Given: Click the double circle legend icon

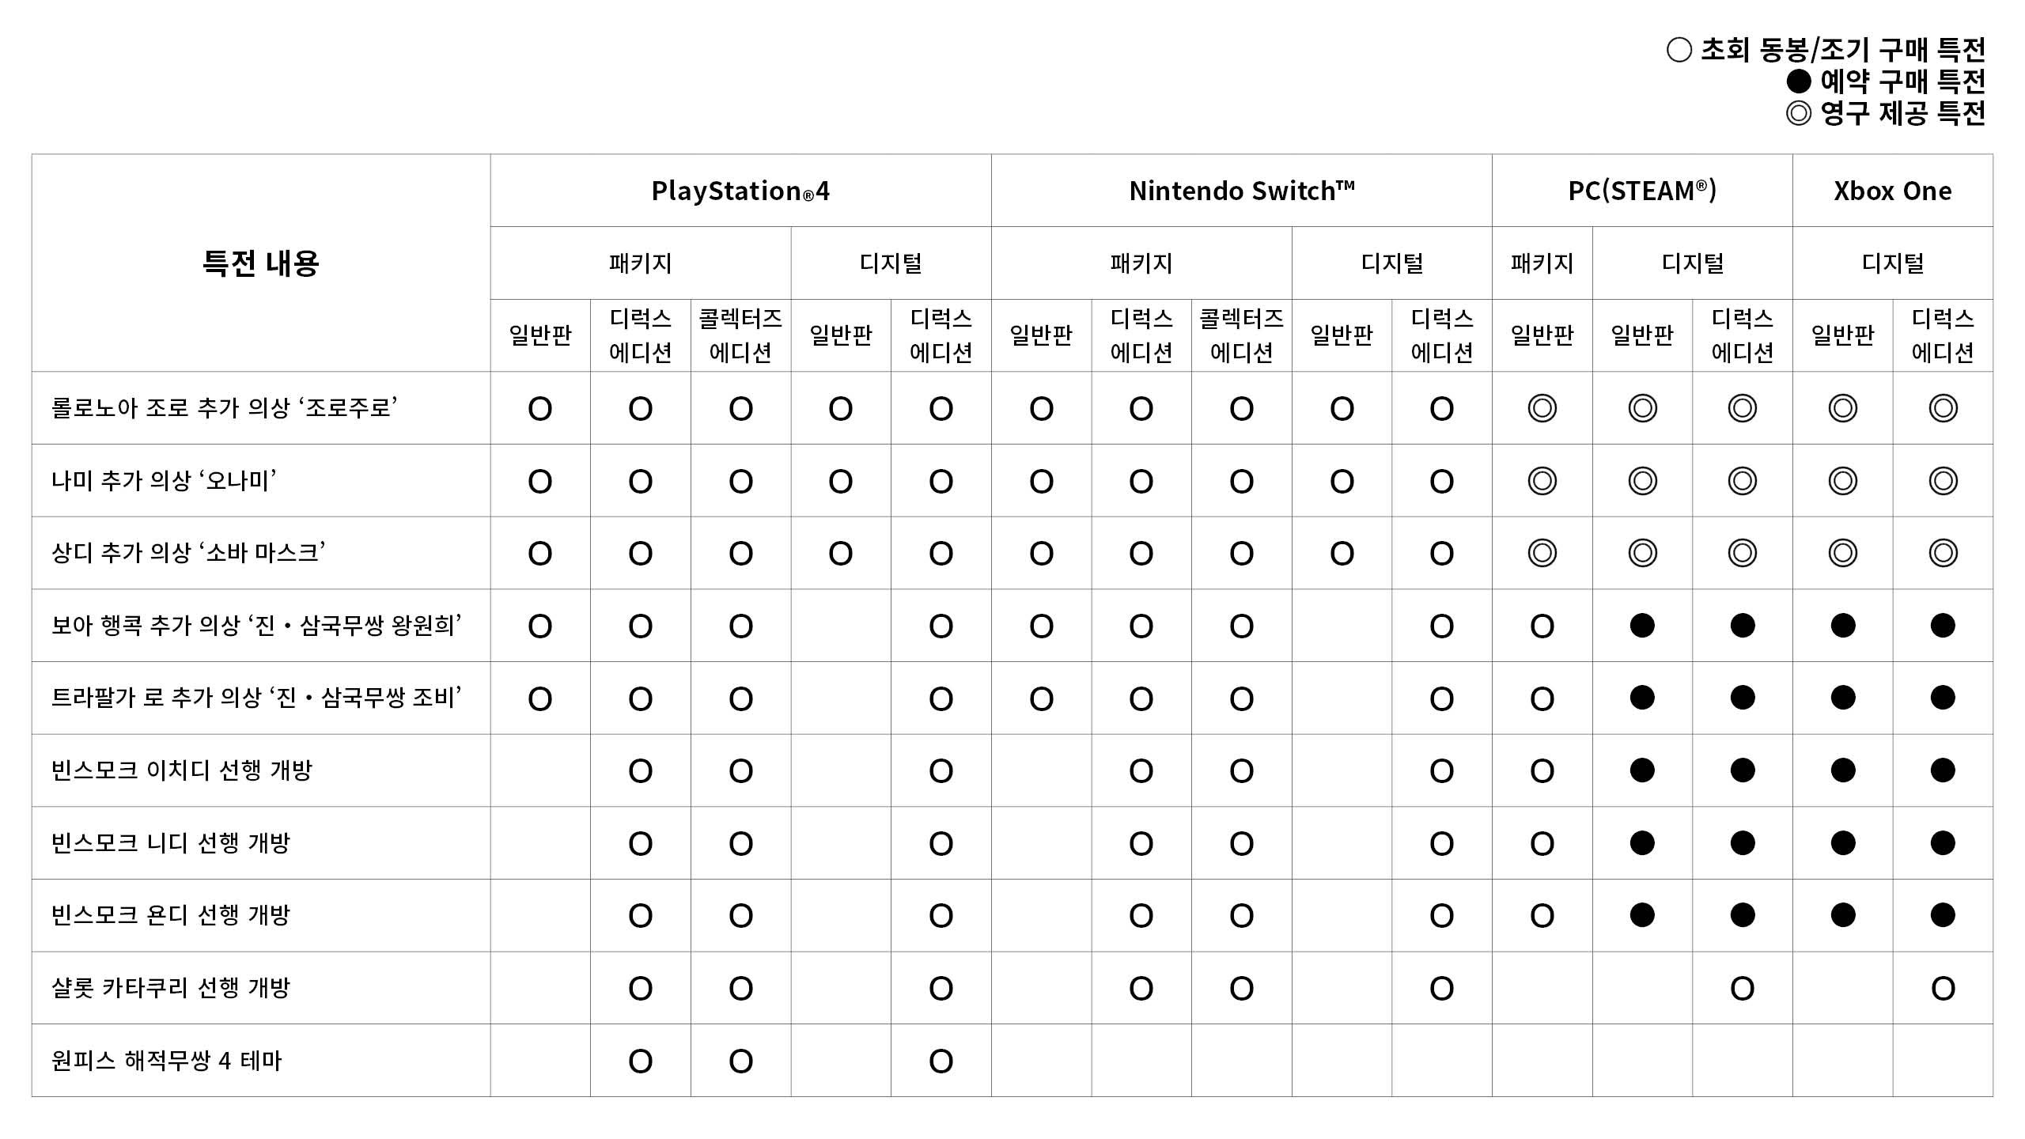Looking at the screenshot, I should pos(1799,113).
